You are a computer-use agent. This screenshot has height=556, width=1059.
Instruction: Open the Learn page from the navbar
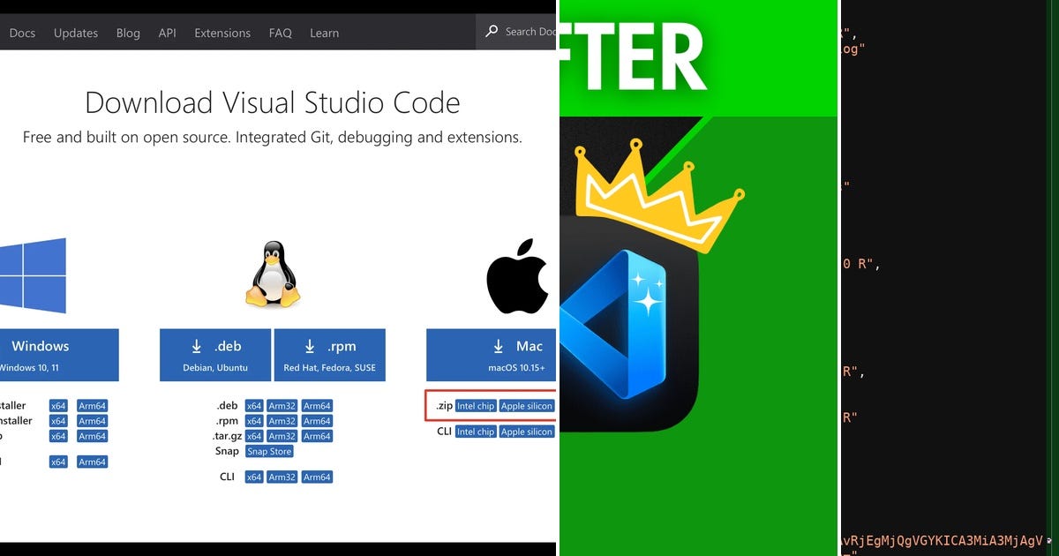click(x=324, y=33)
